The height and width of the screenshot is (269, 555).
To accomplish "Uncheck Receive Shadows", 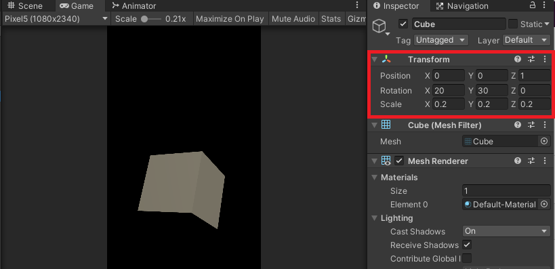I will click(x=467, y=245).
